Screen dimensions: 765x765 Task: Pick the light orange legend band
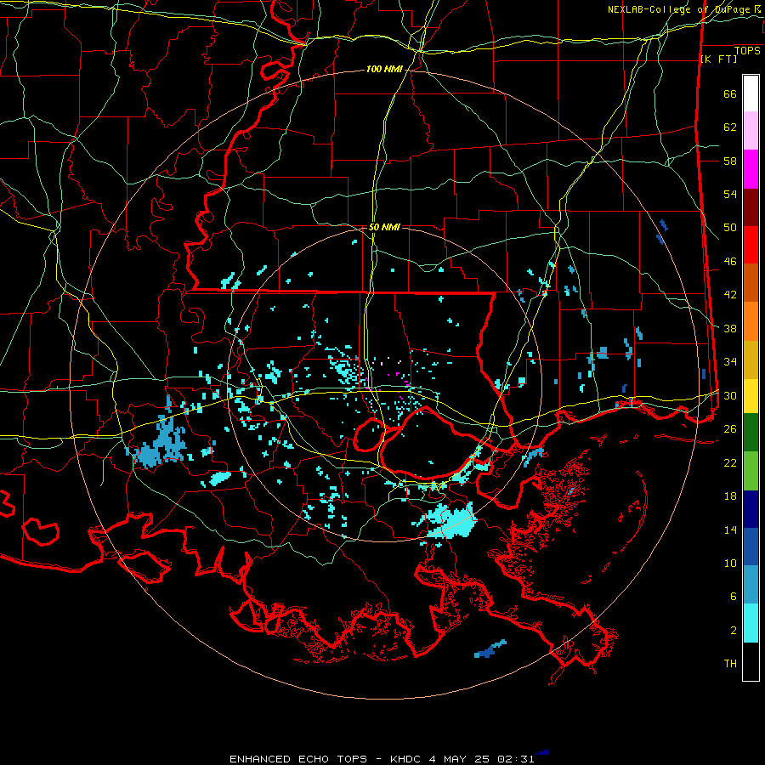(x=751, y=321)
